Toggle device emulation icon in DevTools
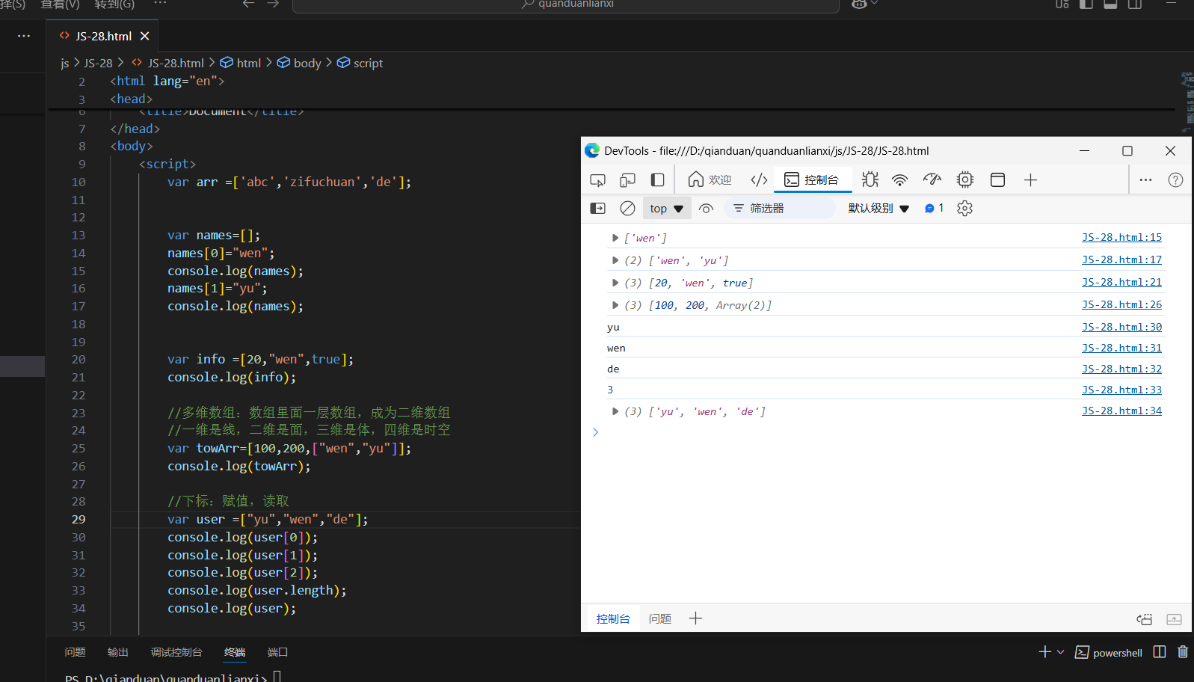Image resolution: width=1194 pixels, height=682 pixels. click(627, 180)
